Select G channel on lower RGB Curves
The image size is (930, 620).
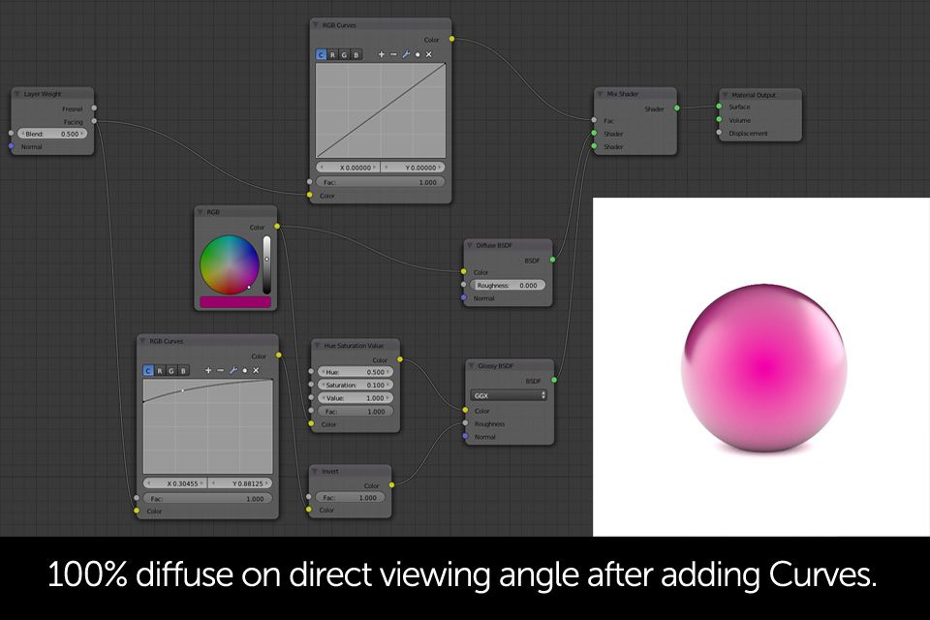point(171,371)
